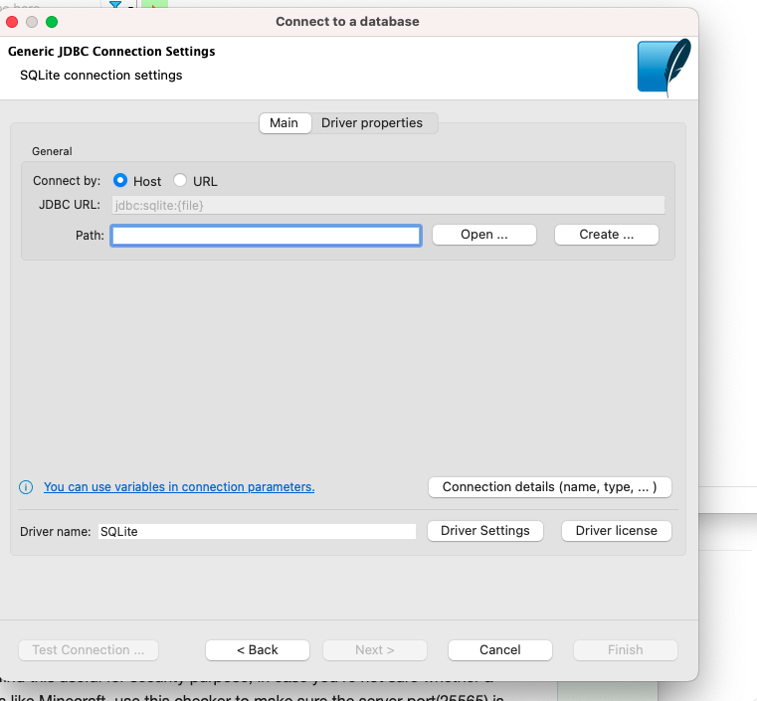The image size is (757, 701).
Task: View the Driver license
Action: point(617,531)
